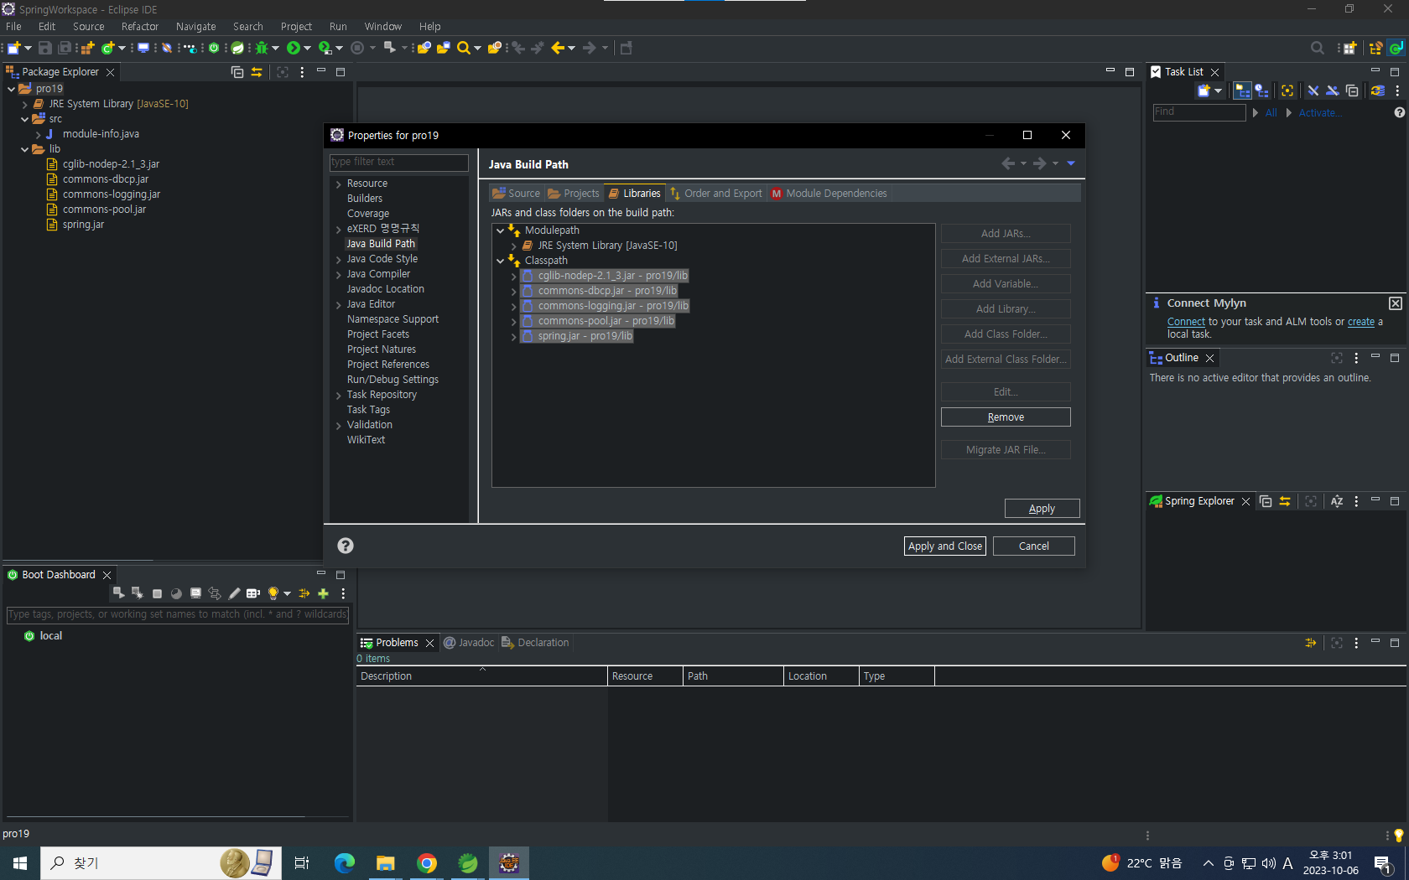This screenshot has height=880, width=1409.
Task: Toggle Link with Editor in Package Explorer
Action: (x=257, y=72)
